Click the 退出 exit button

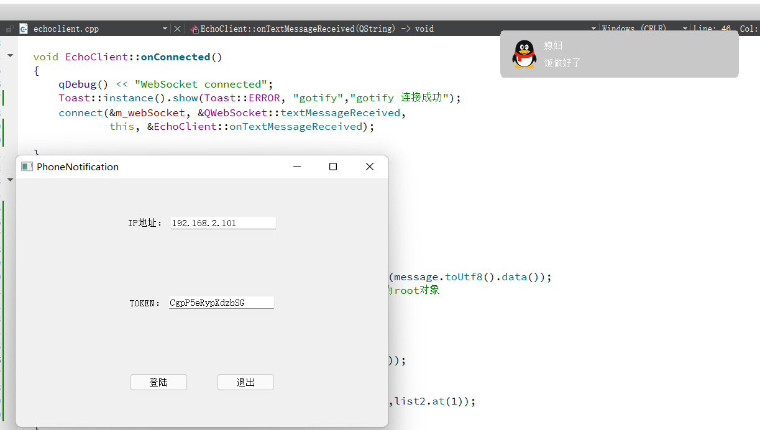[x=245, y=382]
